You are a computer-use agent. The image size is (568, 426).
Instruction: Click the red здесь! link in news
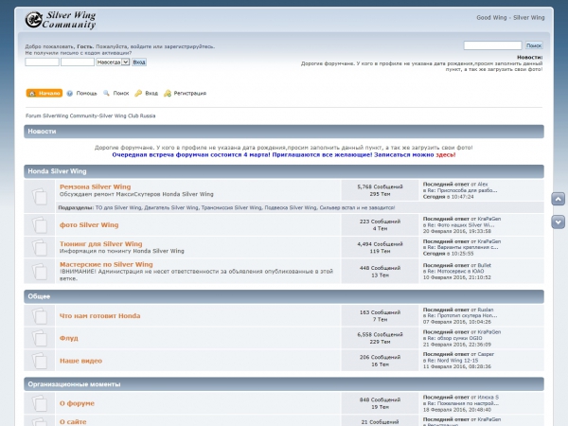(446, 154)
